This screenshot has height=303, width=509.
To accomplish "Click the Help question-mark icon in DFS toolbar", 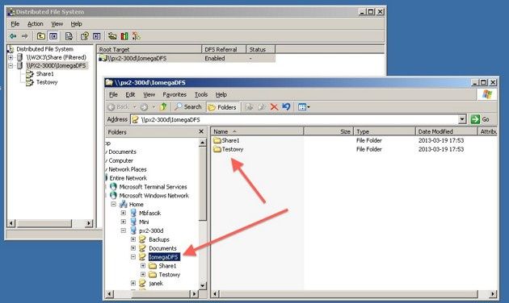I will 84,36.
